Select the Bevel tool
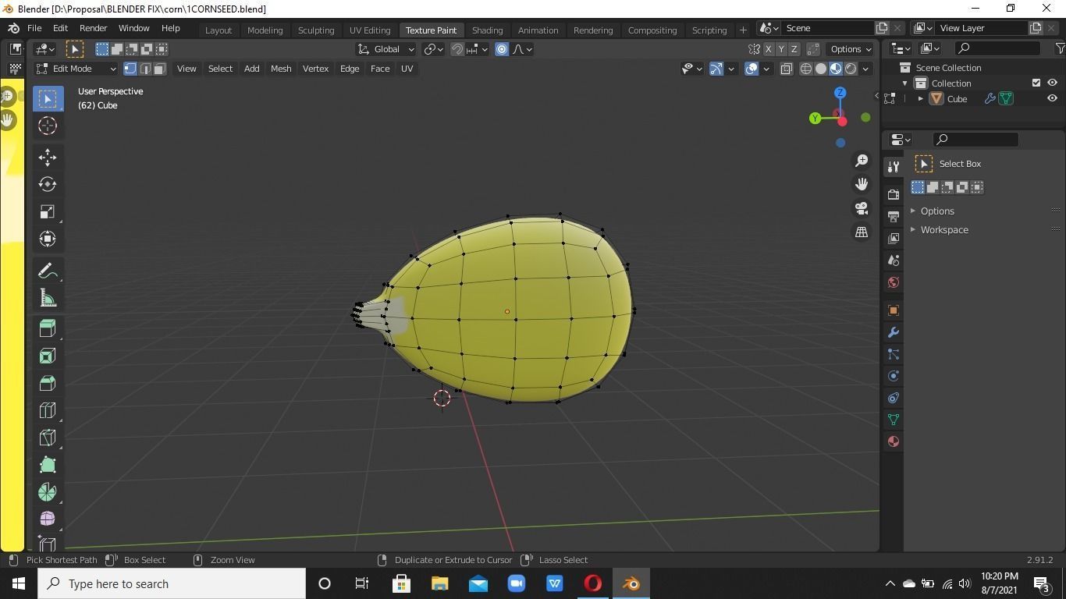 click(48, 384)
